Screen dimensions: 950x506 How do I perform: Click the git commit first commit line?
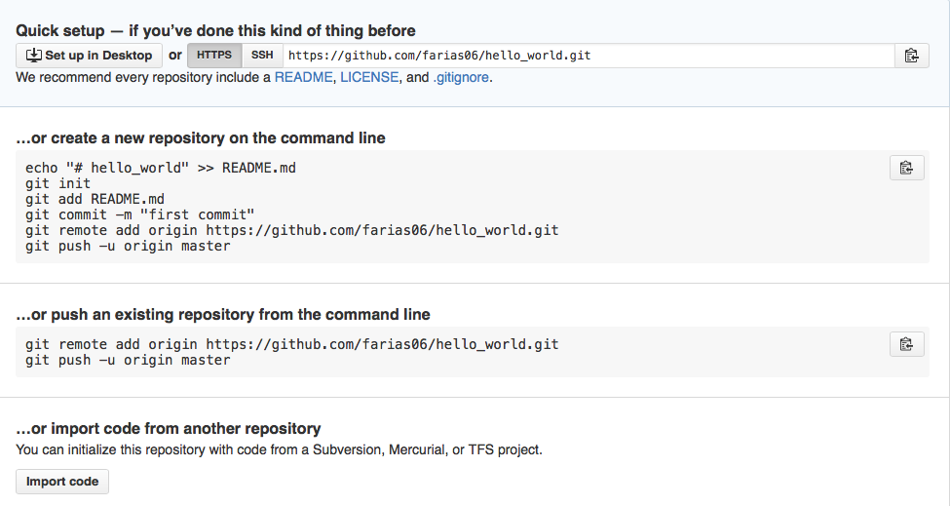point(140,214)
